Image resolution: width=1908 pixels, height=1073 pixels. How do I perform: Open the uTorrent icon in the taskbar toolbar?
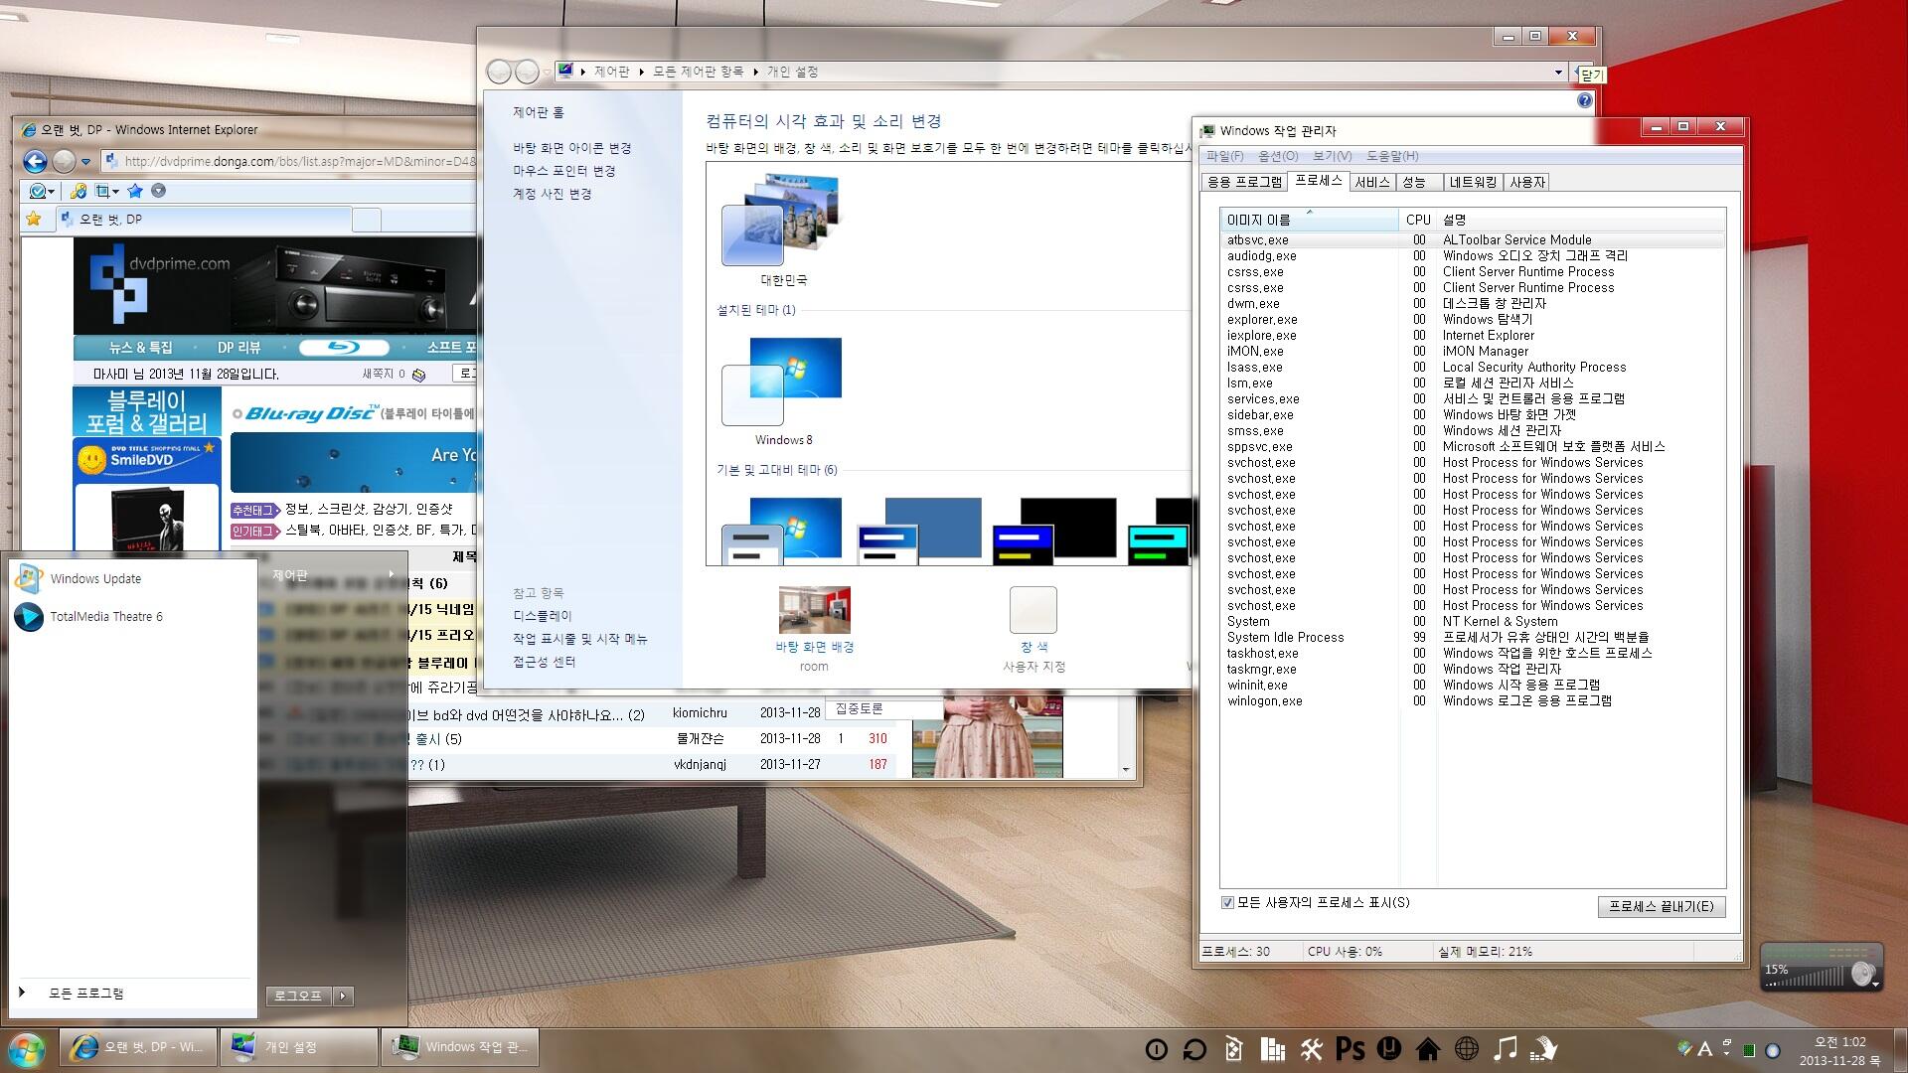(x=1388, y=1048)
